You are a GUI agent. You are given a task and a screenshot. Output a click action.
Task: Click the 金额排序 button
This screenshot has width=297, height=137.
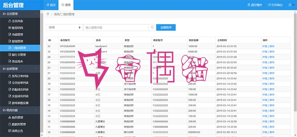point(166,27)
